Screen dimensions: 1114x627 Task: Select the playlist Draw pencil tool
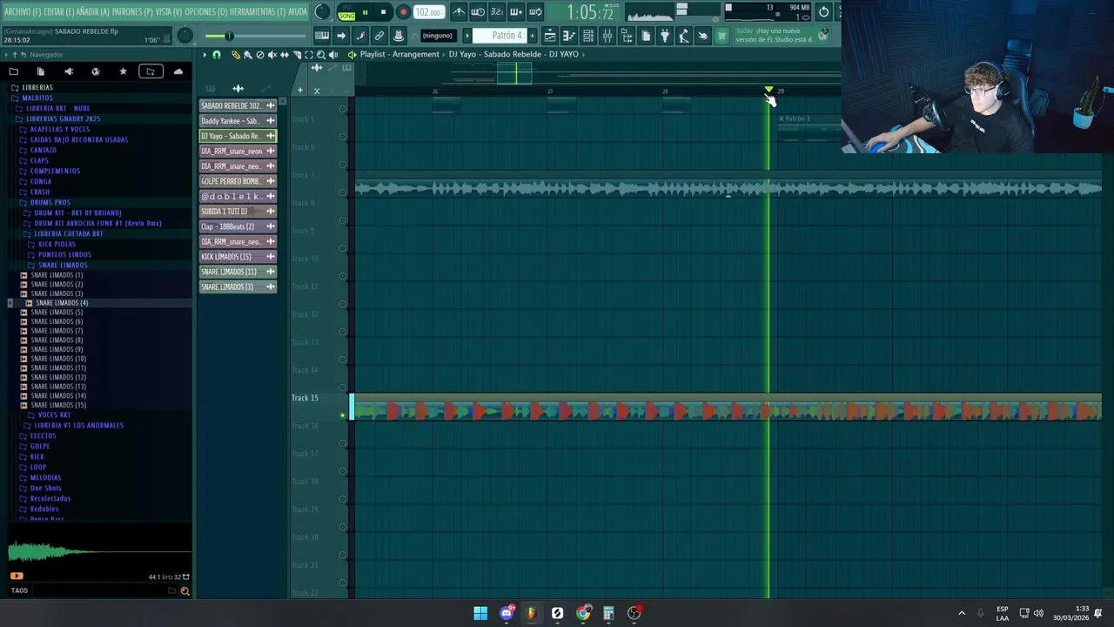tap(235, 55)
